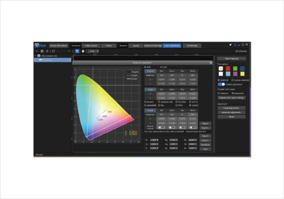The image size is (284, 199).
Task: Click Original color space setting button
Action: click(231, 98)
